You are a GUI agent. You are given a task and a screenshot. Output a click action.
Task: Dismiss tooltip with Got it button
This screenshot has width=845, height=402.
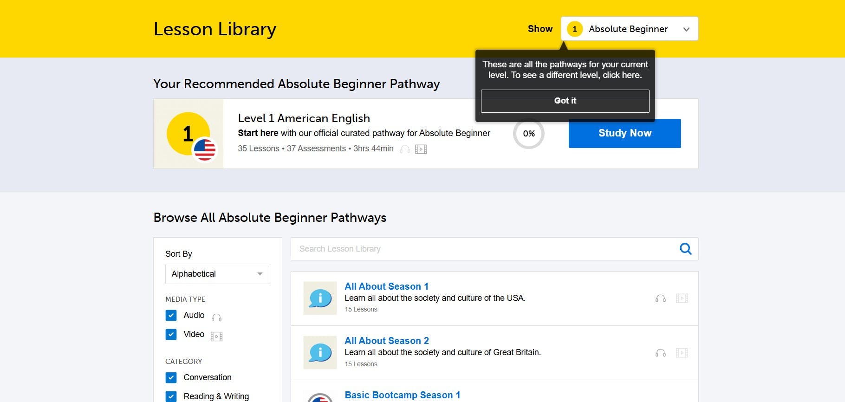[565, 101]
